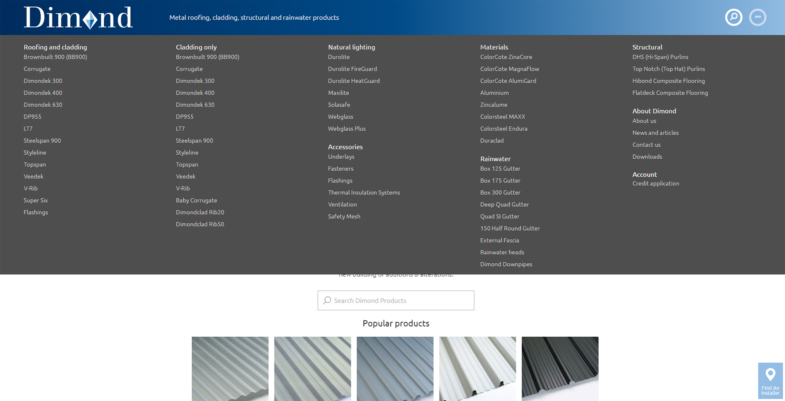Open Structural heading
Image resolution: width=785 pixels, height=401 pixels.
[647, 47]
